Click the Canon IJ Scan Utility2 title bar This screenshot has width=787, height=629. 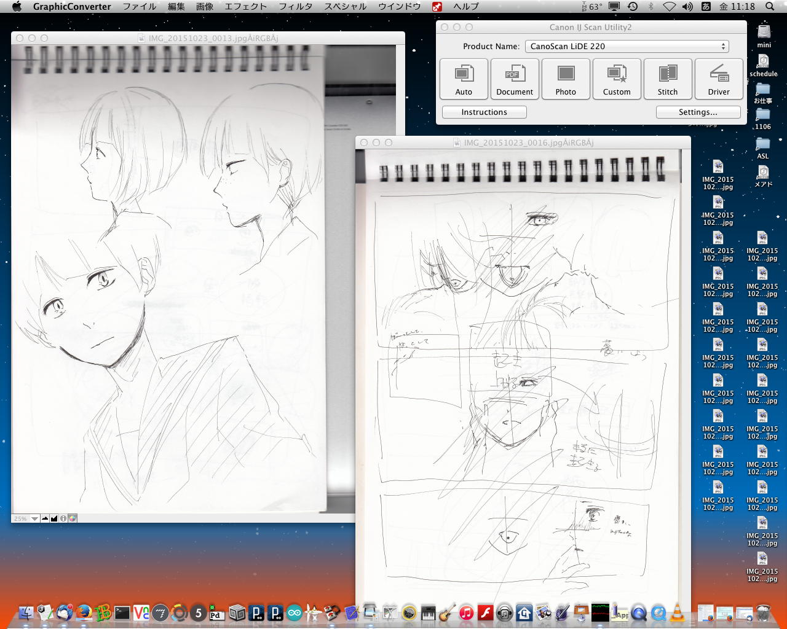pyautogui.click(x=591, y=27)
